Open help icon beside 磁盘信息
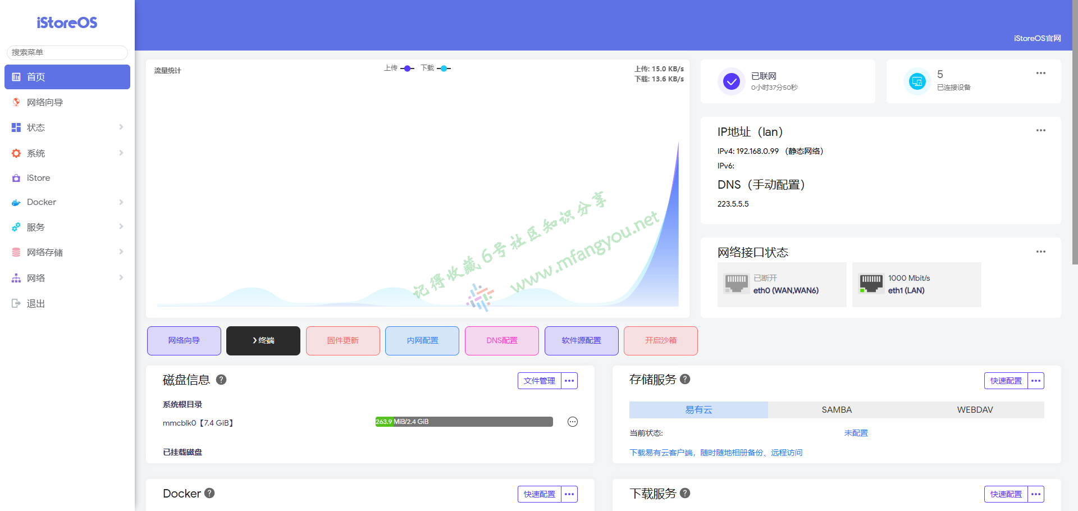 221,380
